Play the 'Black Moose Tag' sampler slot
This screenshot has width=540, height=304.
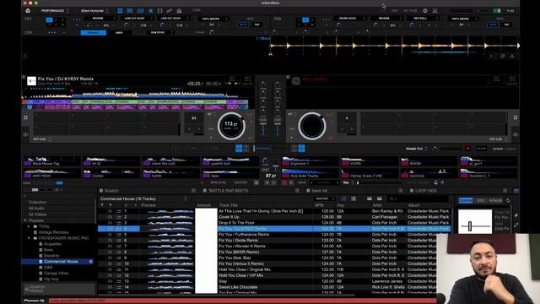28,163
